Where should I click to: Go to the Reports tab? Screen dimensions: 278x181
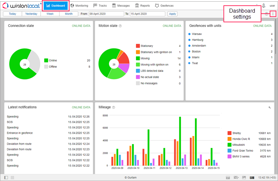point(142,6)
